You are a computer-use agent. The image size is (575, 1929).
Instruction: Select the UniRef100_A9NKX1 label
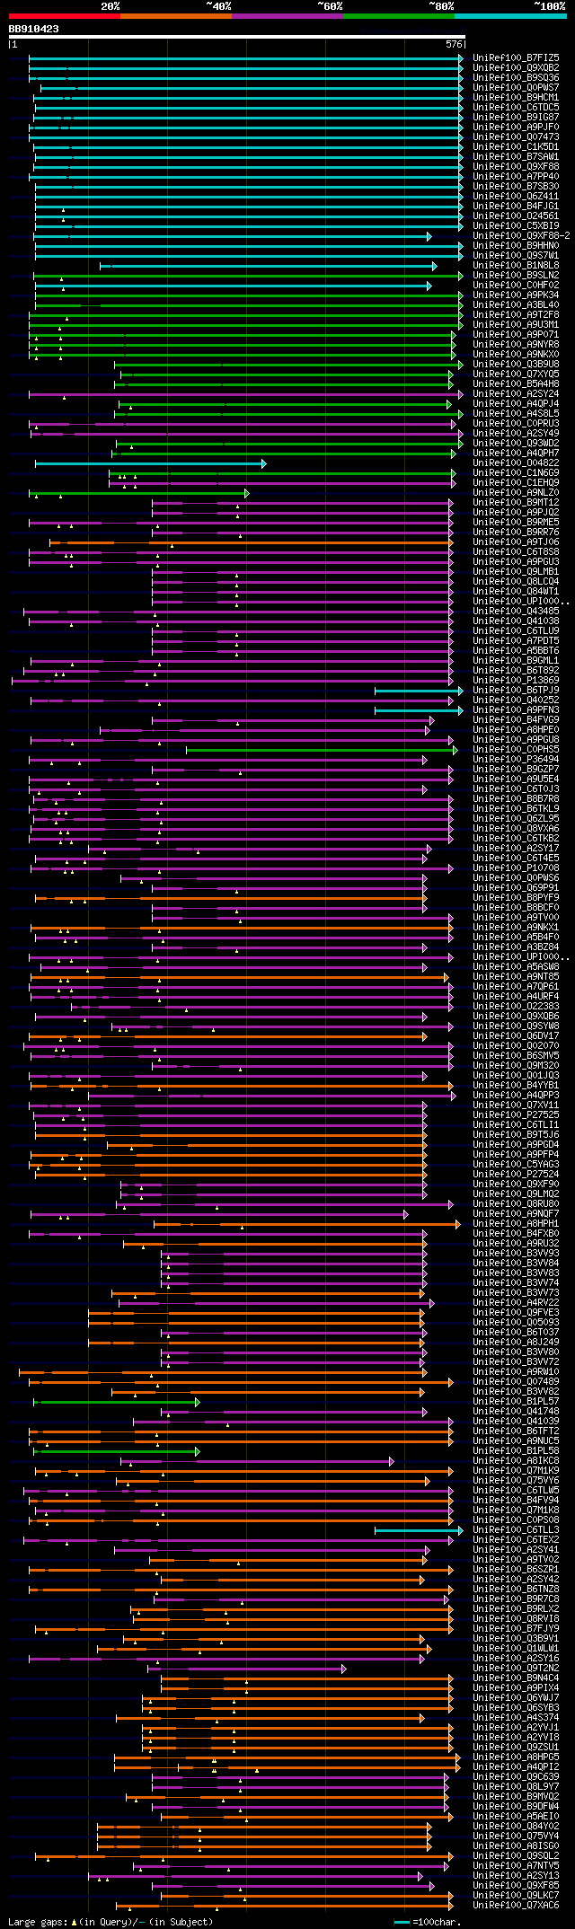click(x=516, y=927)
